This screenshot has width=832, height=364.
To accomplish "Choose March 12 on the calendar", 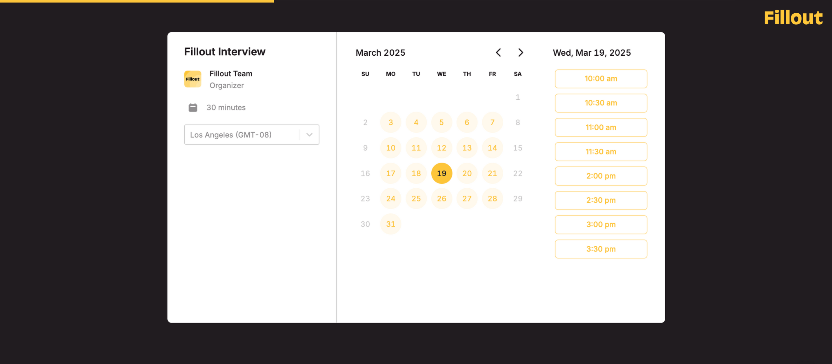I will pos(442,148).
